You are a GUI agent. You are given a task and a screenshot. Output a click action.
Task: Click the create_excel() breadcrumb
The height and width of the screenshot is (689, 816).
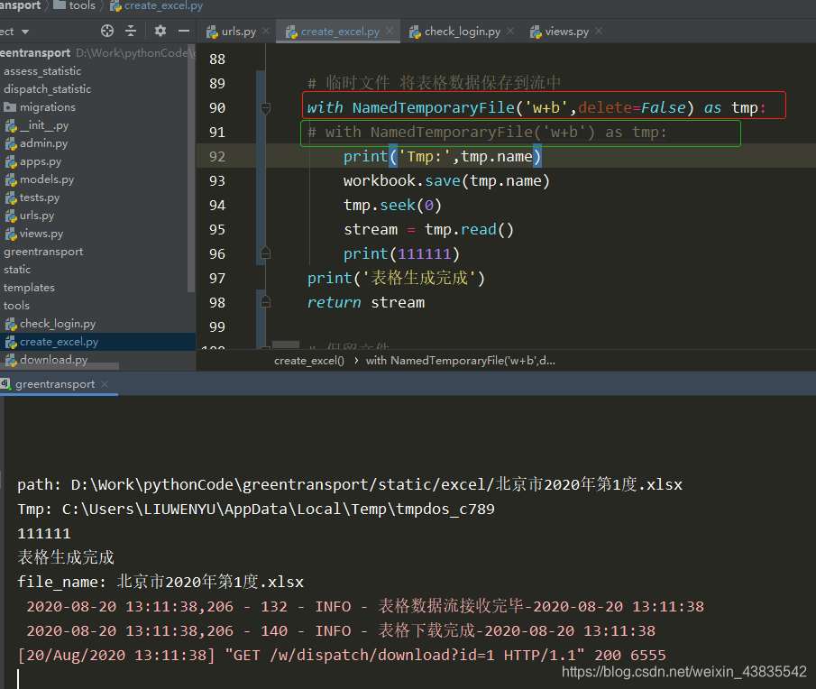coord(309,361)
